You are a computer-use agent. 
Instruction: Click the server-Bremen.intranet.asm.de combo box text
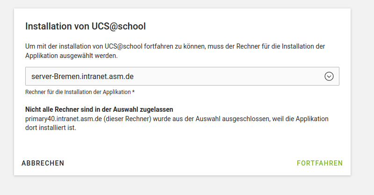(x=83, y=76)
